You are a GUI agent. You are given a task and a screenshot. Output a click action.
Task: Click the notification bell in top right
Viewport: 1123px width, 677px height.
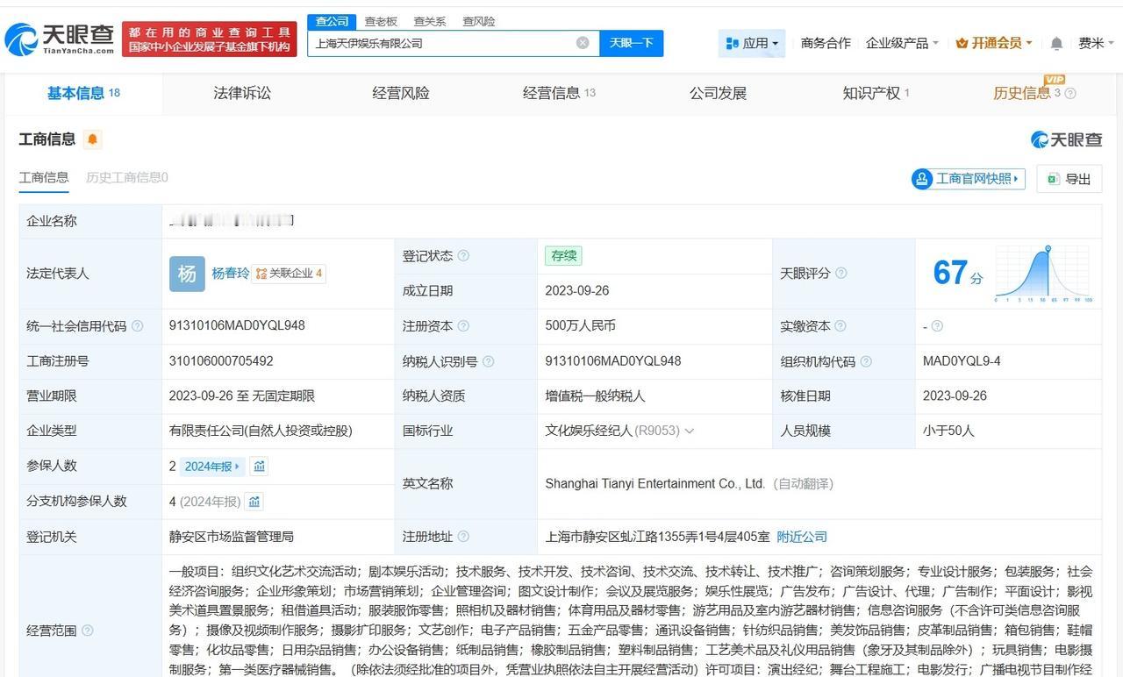click(1055, 42)
